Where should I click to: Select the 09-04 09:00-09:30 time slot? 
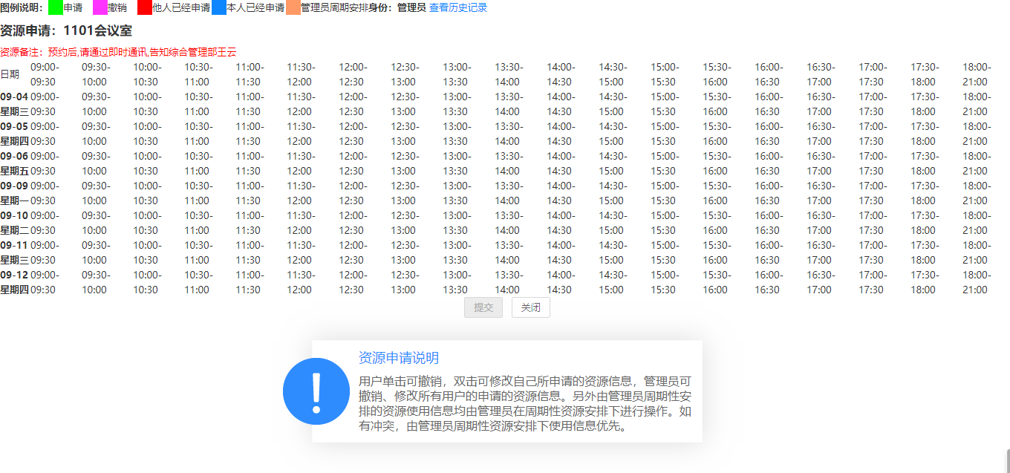click(45, 104)
